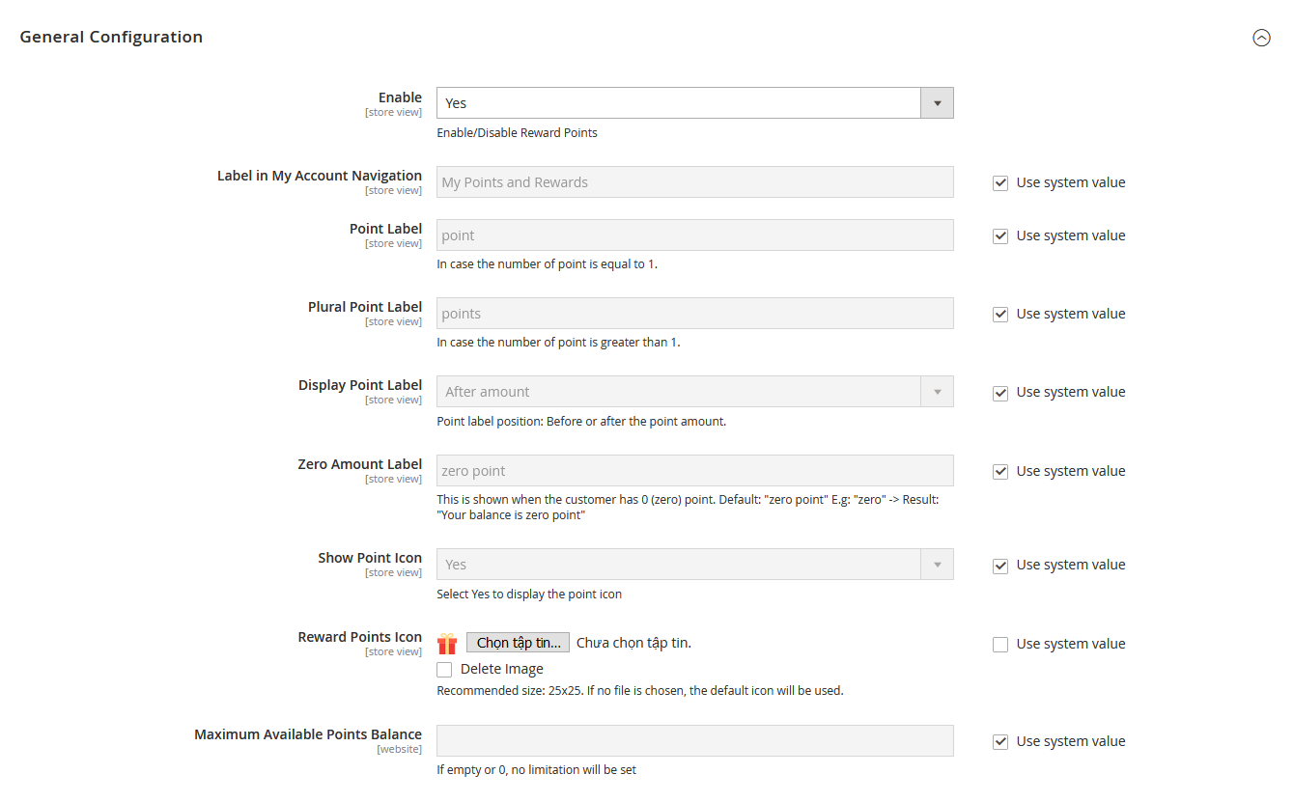Uncheck Use system value for Maximum Available Points Balance

click(1000, 742)
